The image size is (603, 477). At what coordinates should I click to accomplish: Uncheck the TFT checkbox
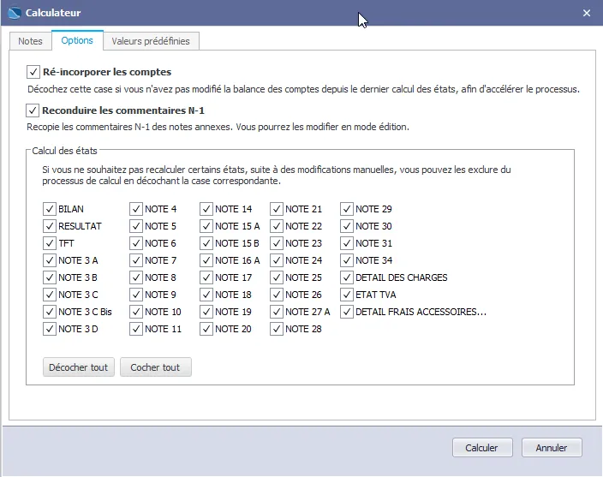49,243
